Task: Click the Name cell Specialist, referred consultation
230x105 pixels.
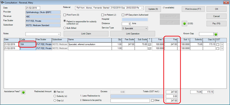Action: (90, 44)
